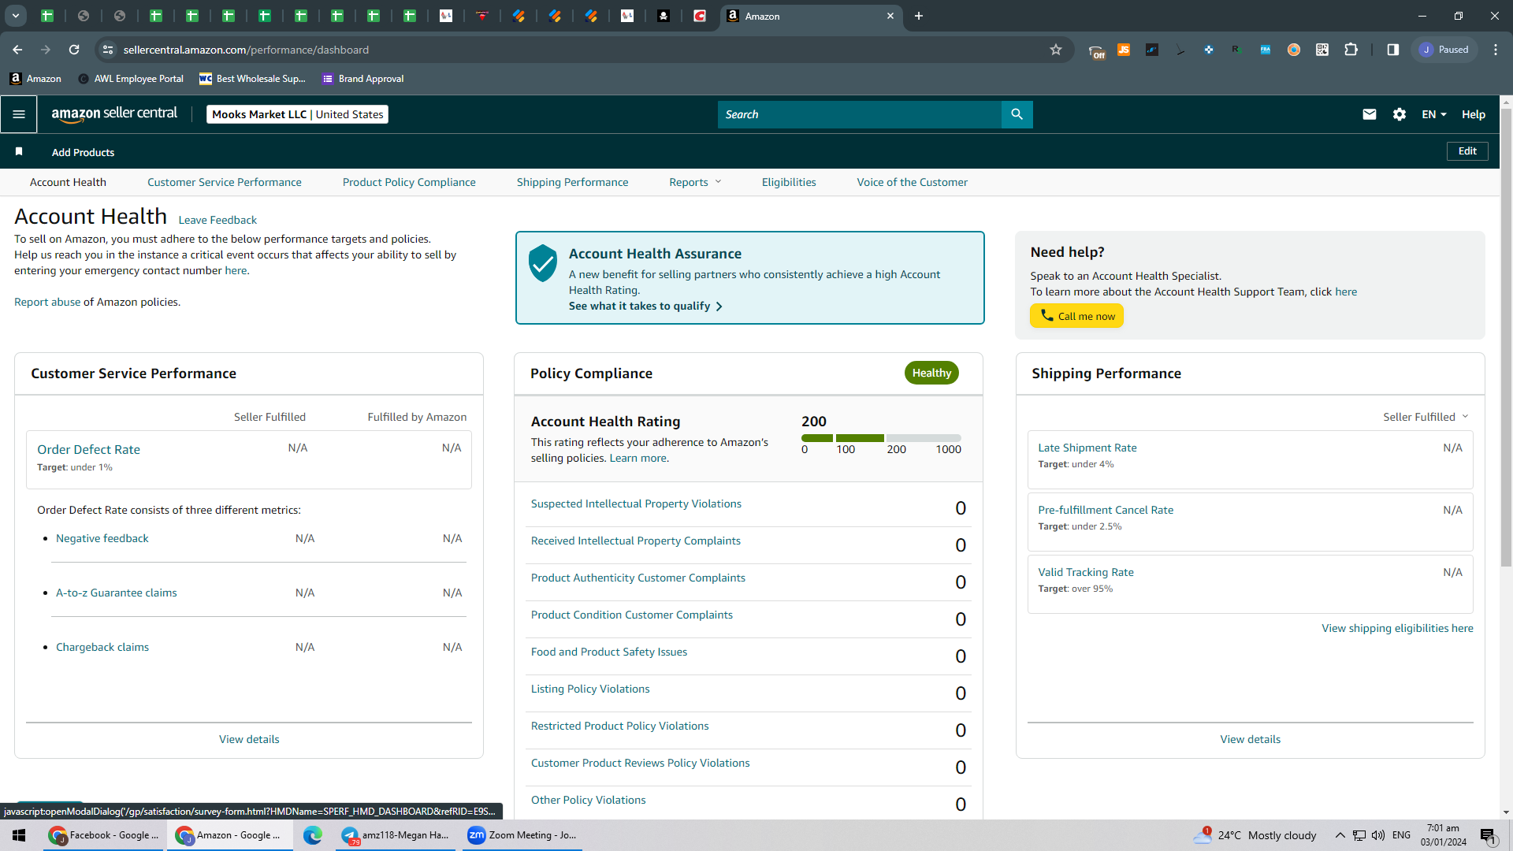Screen dimensions: 1513x851
Task: Expand the EN language dropdown
Action: coord(1434,114)
